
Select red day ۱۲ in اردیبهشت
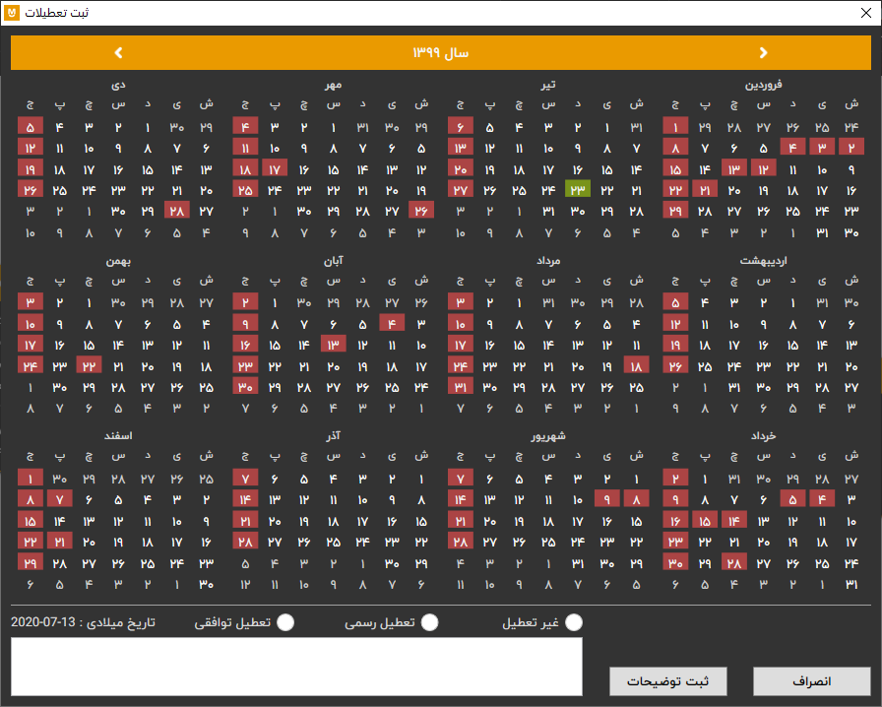tap(675, 324)
